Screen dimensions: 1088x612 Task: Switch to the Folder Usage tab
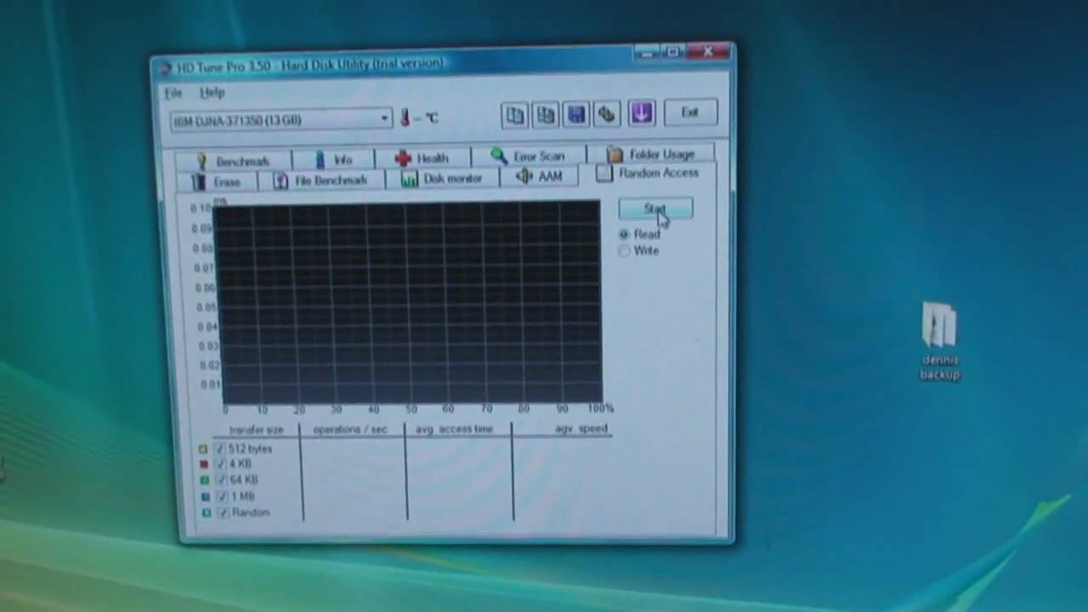(x=651, y=154)
